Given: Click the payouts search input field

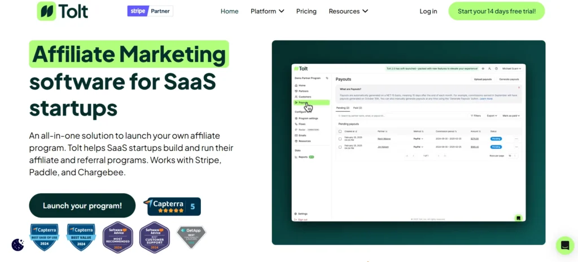Looking at the screenshot, I should click(x=401, y=116).
